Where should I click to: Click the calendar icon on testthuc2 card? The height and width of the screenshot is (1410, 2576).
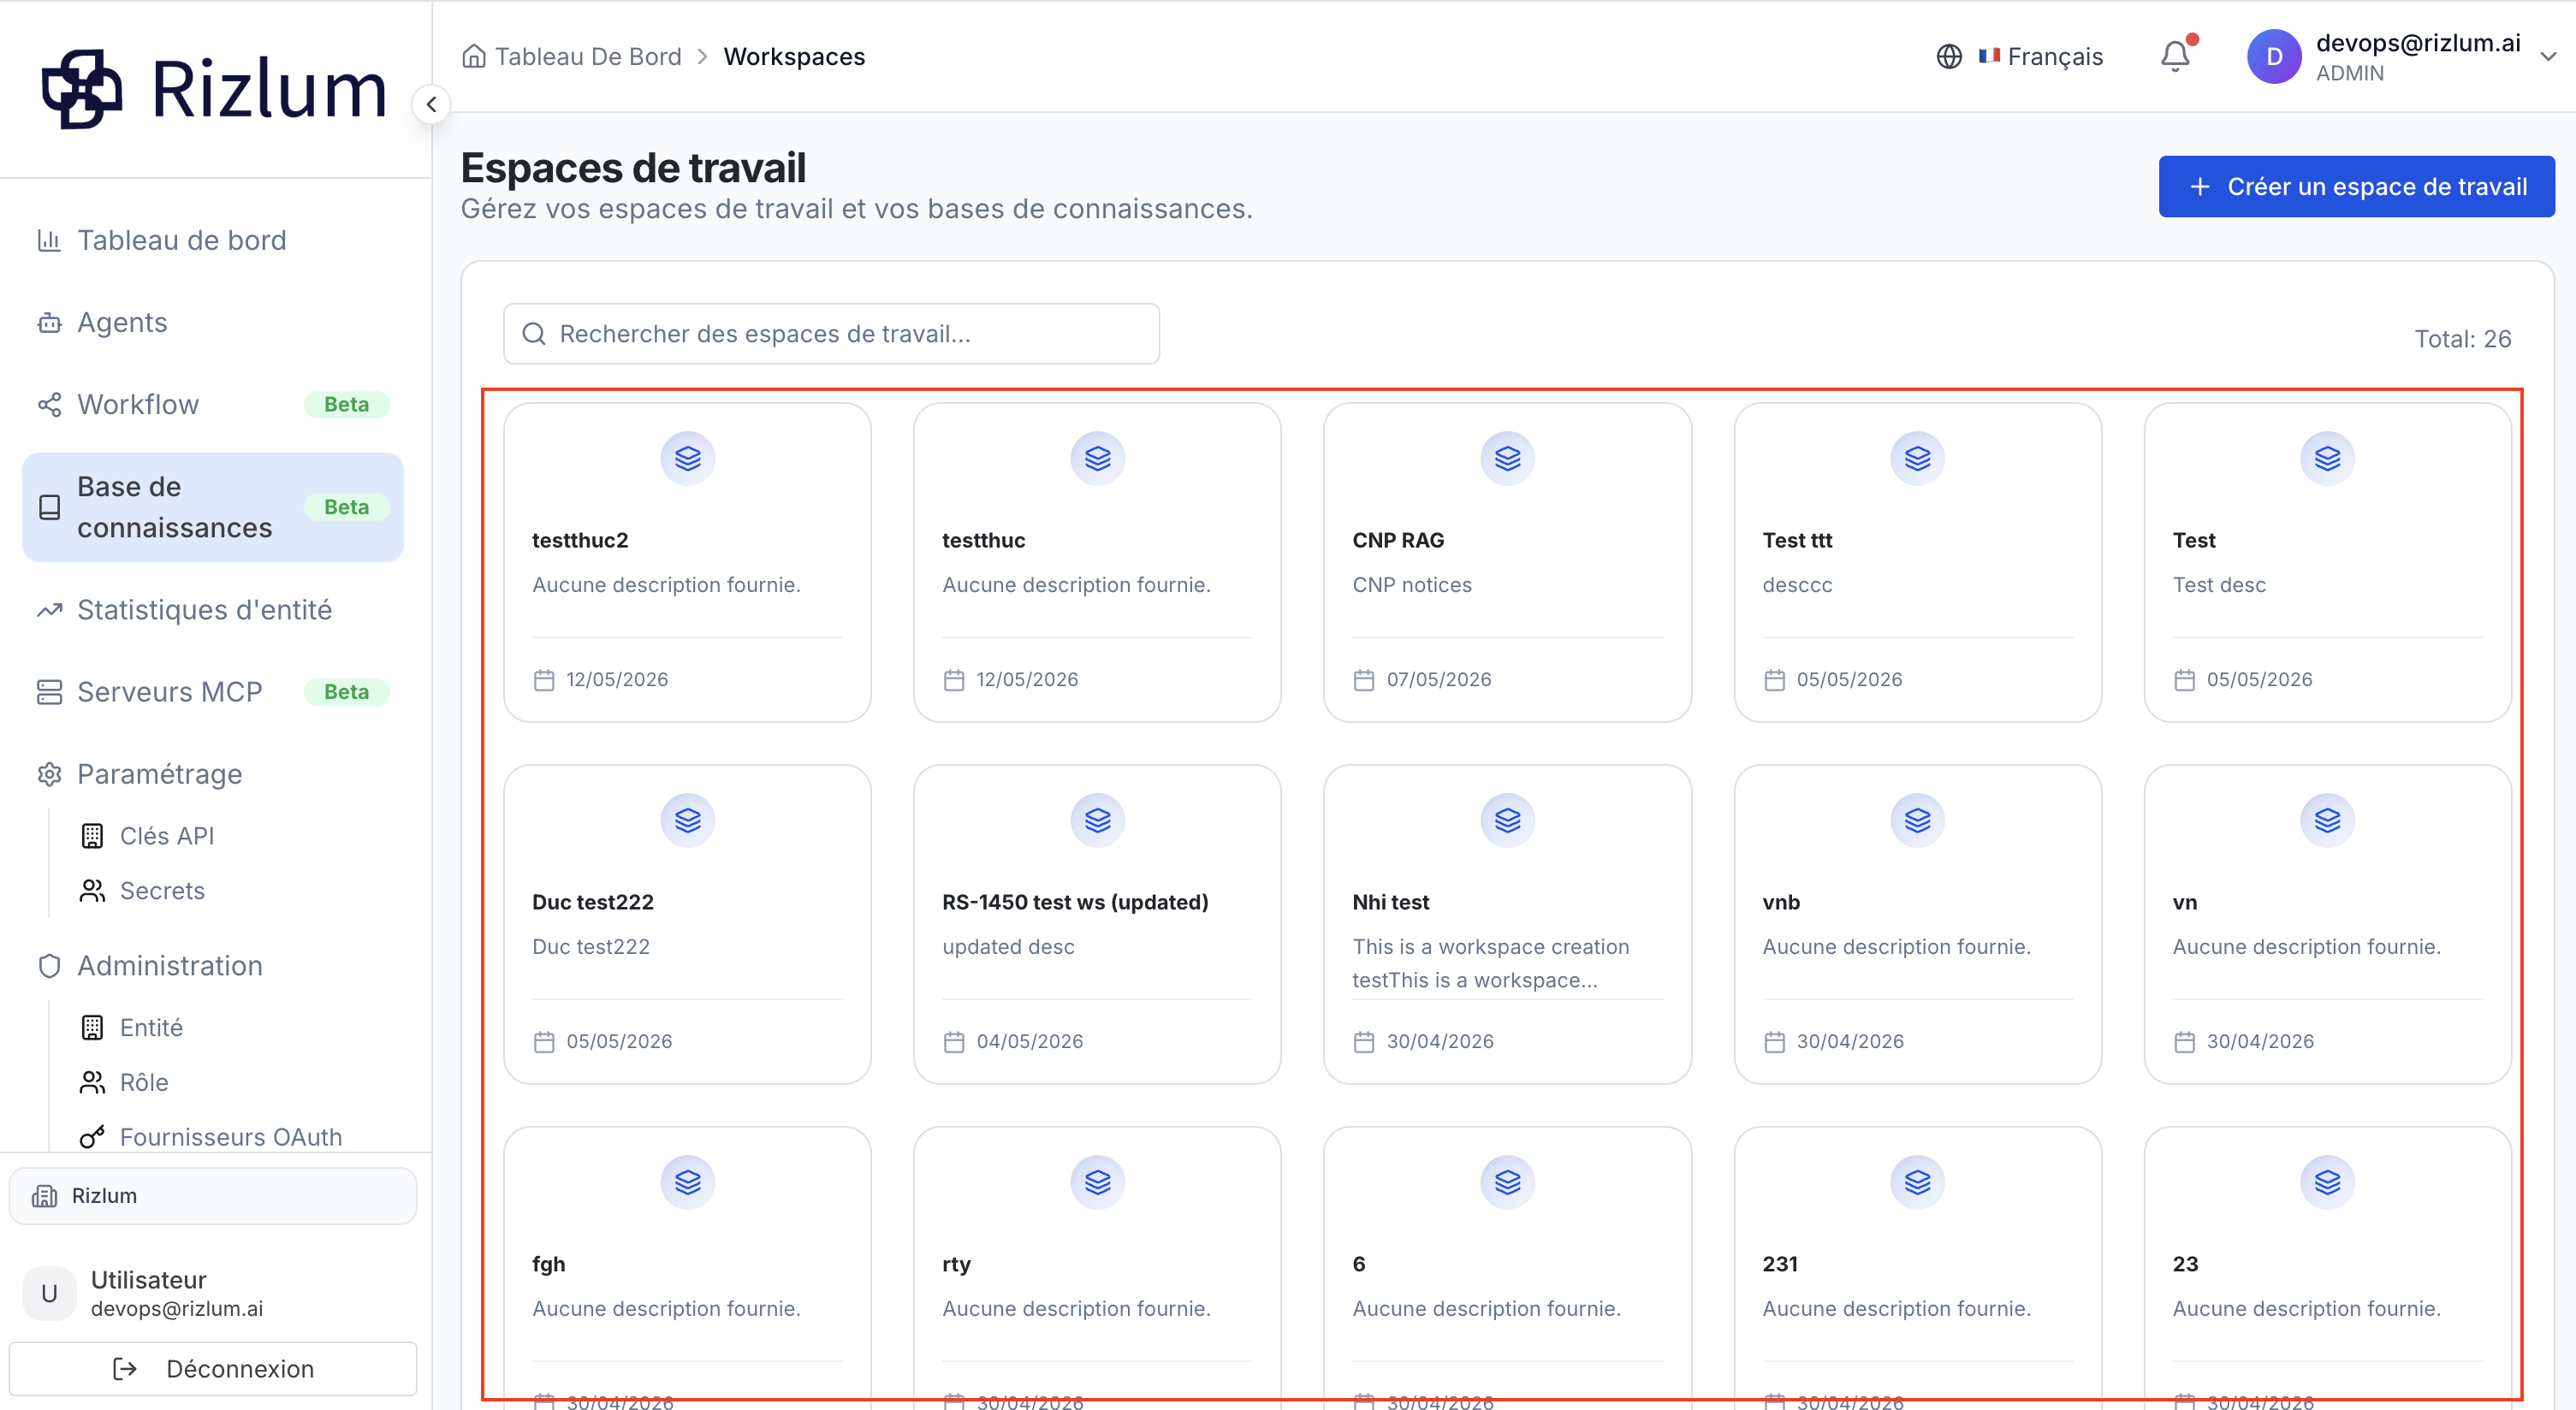[544, 680]
